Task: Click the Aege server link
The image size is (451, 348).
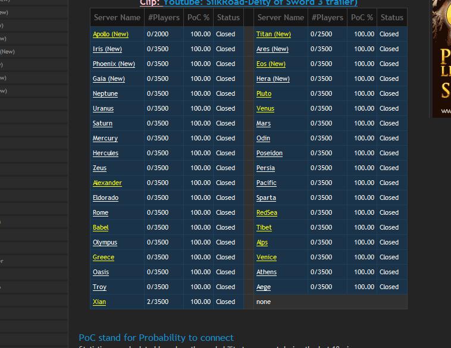Action: 263,287
